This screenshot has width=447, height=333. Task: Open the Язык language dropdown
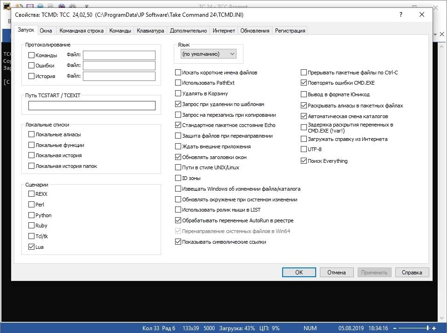209,54
